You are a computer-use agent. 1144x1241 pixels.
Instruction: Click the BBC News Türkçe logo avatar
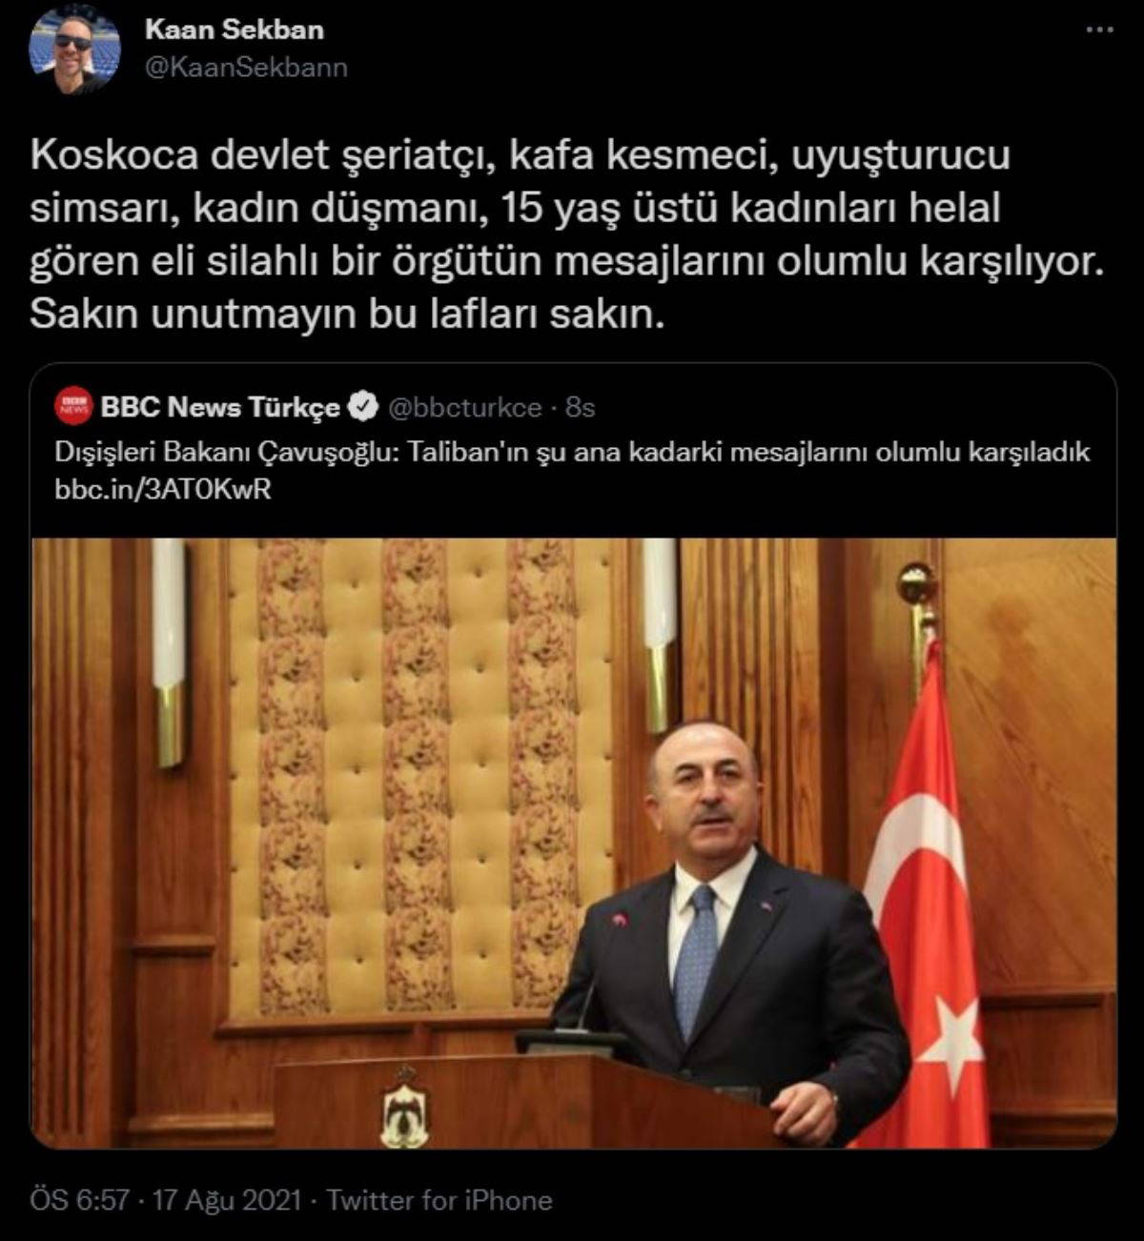point(73,408)
